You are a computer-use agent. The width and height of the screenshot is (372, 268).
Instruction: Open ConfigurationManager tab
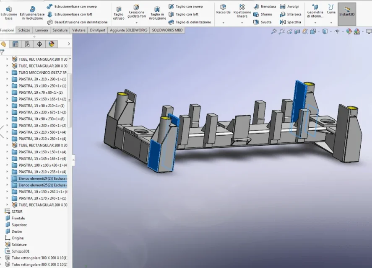tap(27, 44)
